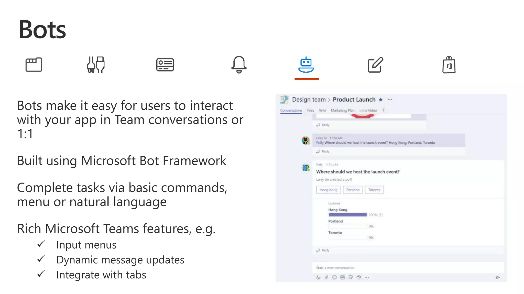
Task: Click the poll question 'Where should we host the launch event?'
Action: pos(358,172)
